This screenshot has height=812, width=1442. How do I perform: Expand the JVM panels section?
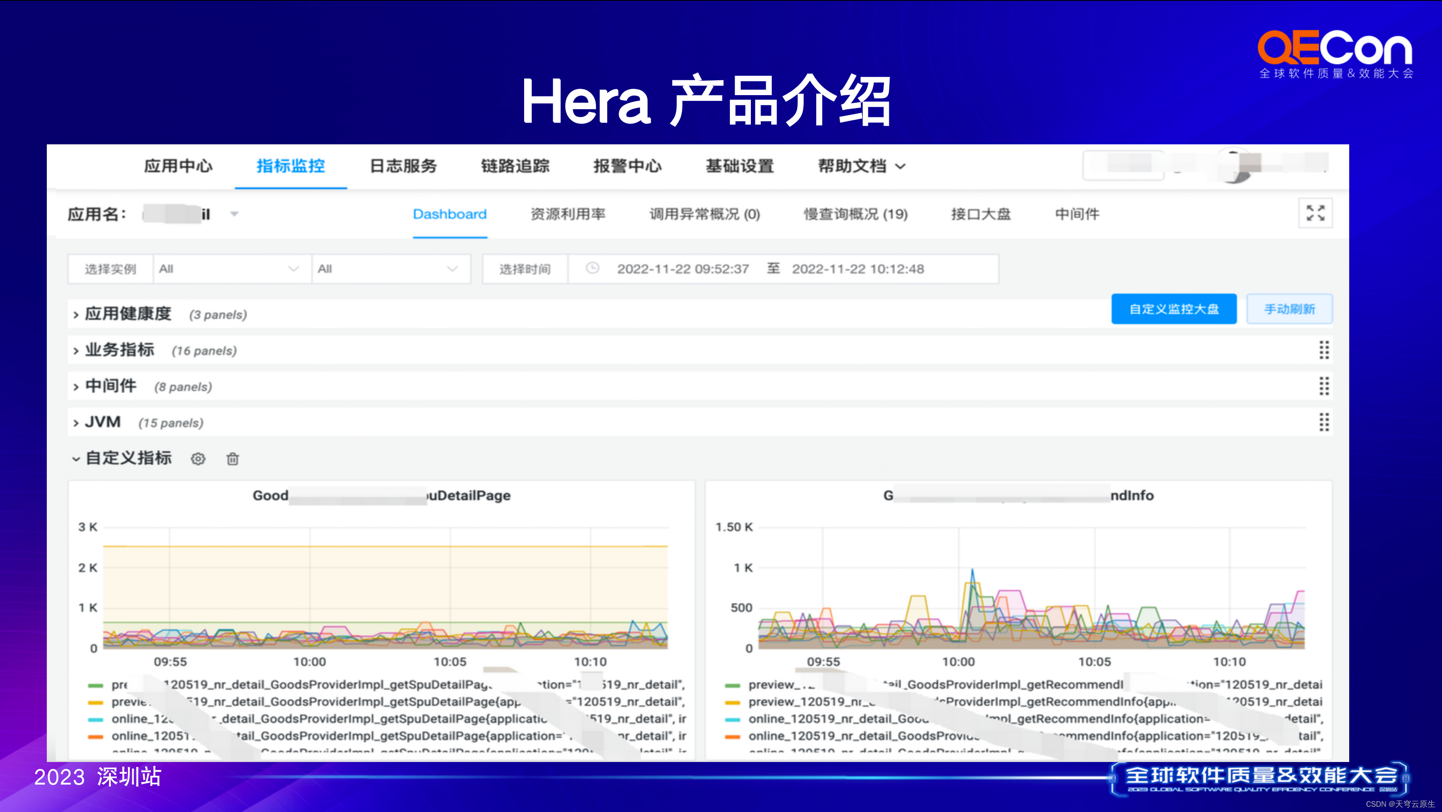tap(102, 422)
